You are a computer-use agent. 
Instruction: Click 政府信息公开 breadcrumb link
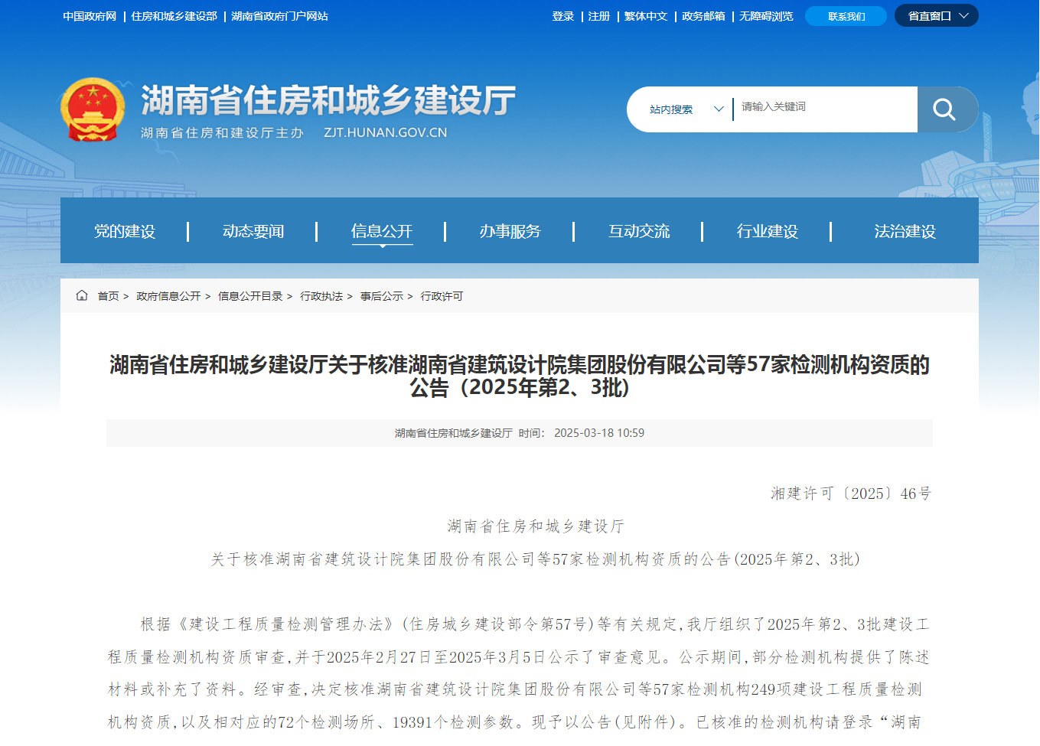(x=168, y=296)
